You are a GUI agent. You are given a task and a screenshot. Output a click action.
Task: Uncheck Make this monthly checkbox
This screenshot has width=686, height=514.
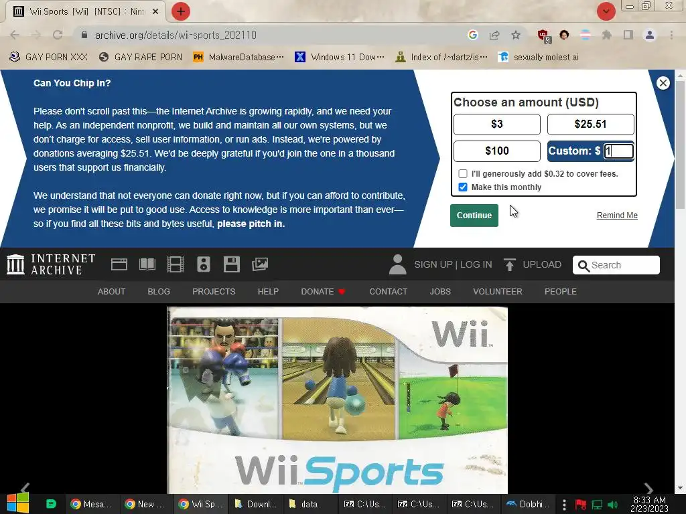click(x=463, y=187)
